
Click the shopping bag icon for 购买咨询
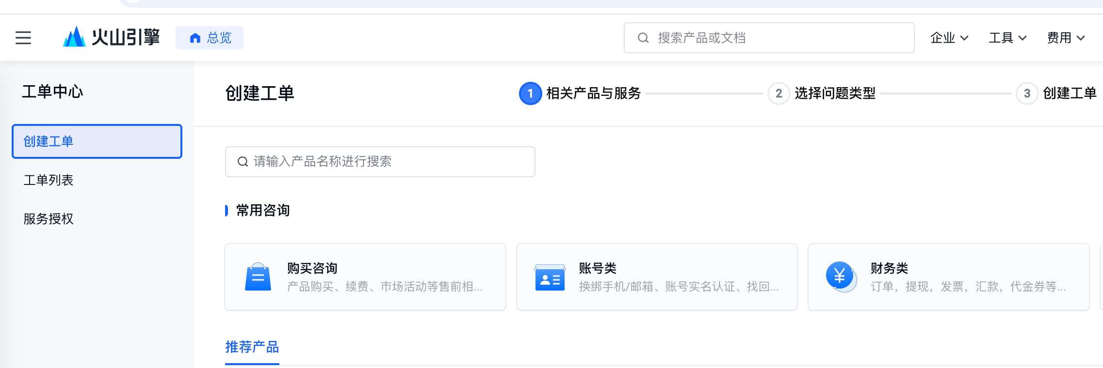[x=258, y=277]
